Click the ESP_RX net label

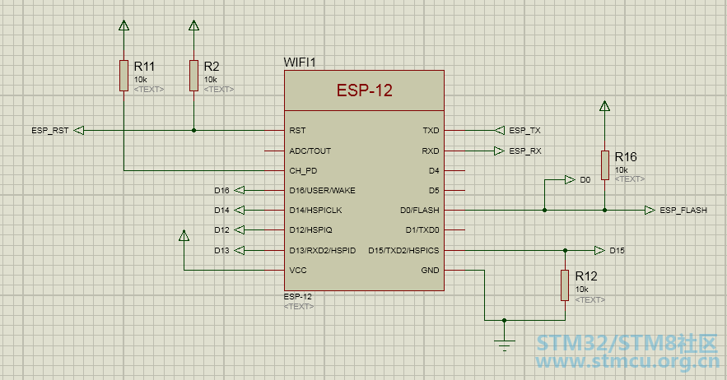click(525, 151)
